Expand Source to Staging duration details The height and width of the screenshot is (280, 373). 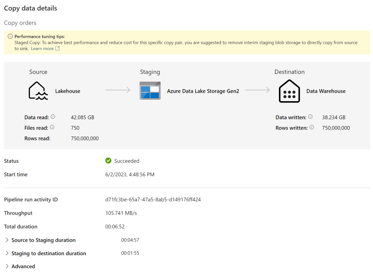tap(7, 240)
